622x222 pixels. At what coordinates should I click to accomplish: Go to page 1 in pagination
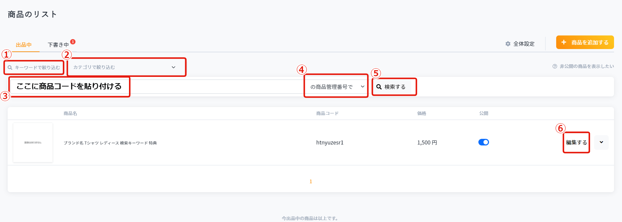tap(311, 182)
